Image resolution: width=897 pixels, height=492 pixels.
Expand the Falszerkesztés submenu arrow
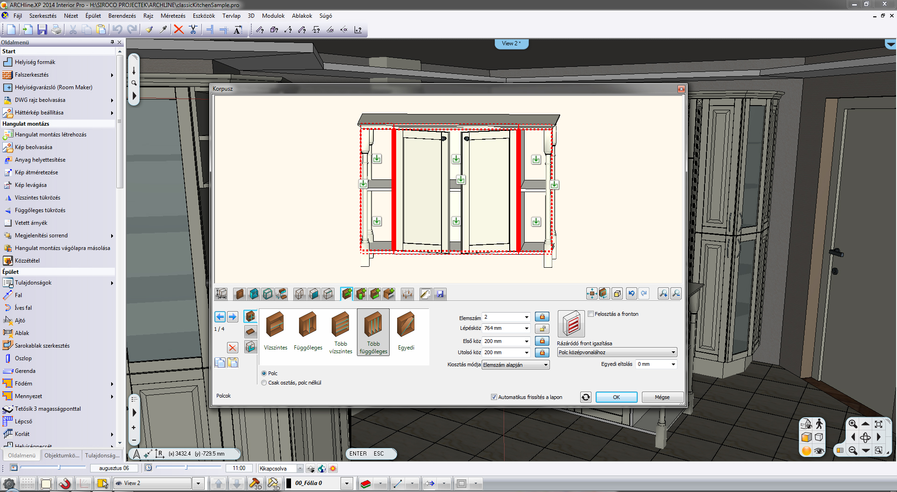coord(112,75)
